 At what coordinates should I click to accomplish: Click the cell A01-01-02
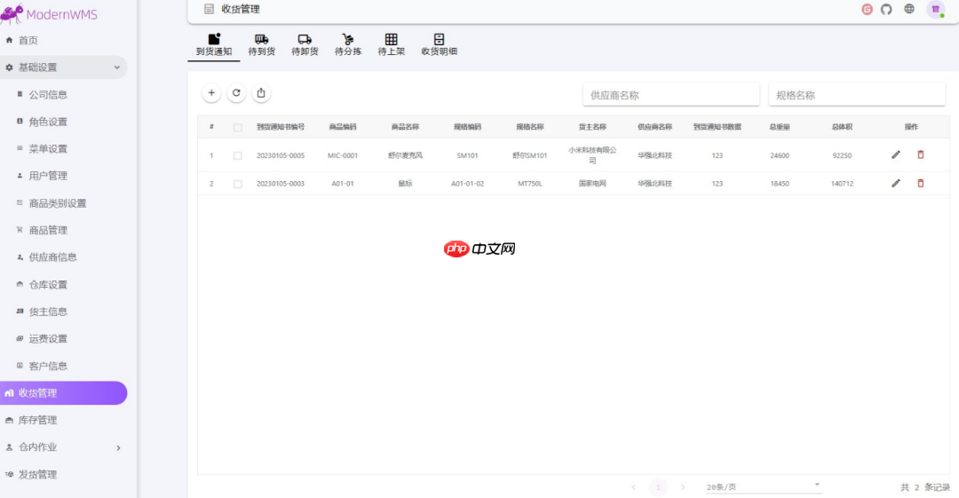pos(467,184)
